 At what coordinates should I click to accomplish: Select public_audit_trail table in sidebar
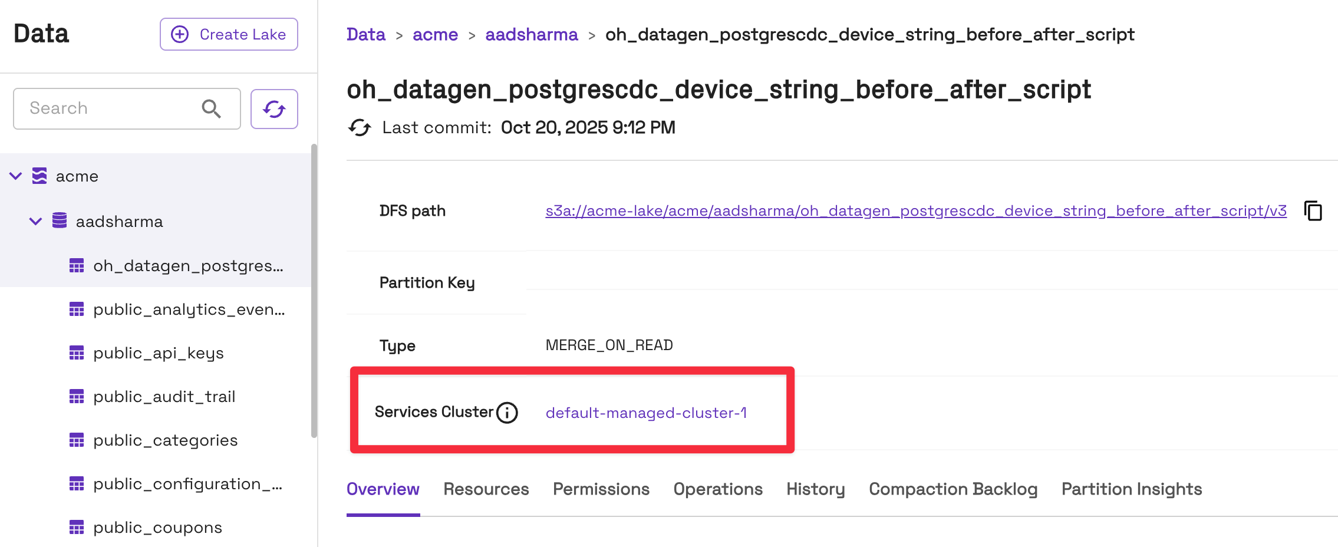click(x=164, y=397)
